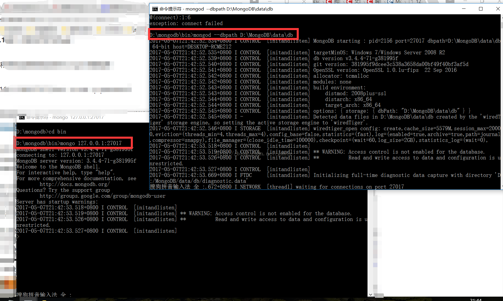Click the 'modules: none' line
The height and width of the screenshot is (301, 503).
click(x=250, y=82)
